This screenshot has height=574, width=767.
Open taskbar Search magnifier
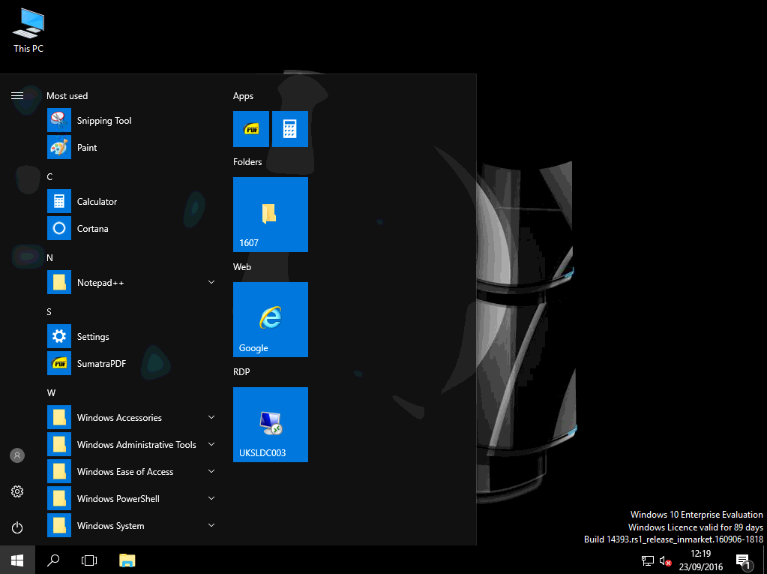pyautogui.click(x=52, y=560)
